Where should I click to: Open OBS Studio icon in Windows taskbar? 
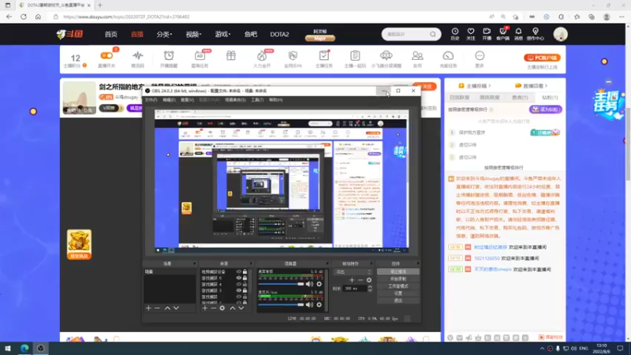click(41, 348)
